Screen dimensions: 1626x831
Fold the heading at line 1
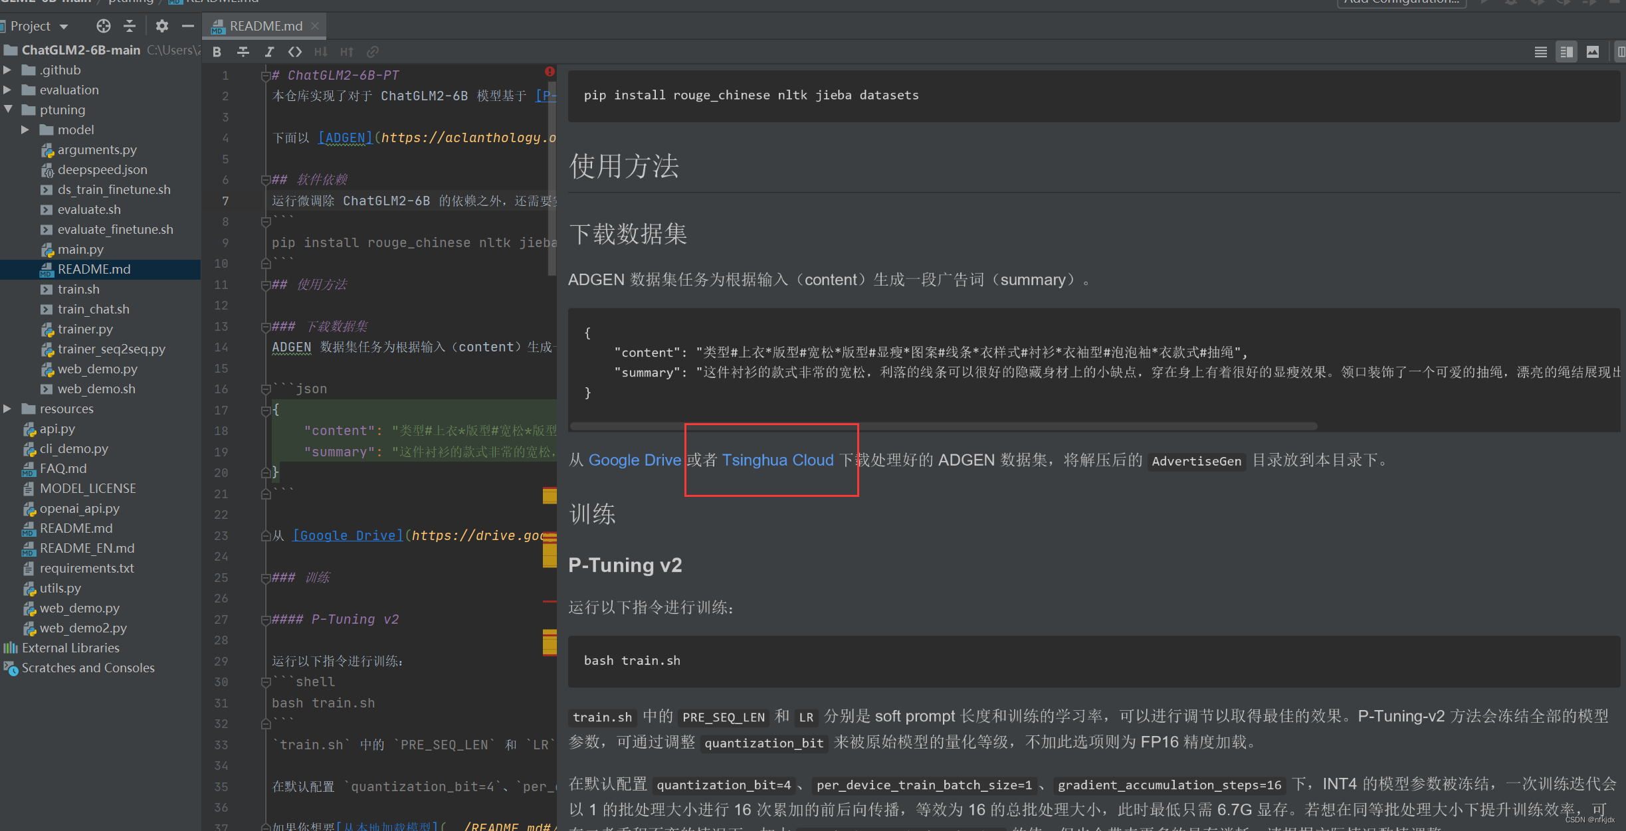[265, 76]
